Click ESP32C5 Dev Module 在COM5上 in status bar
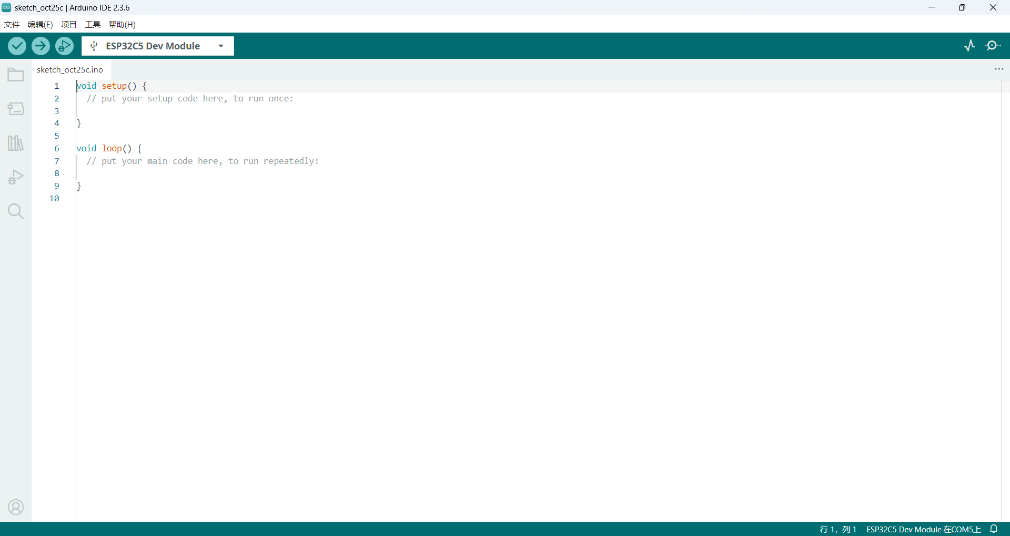The width and height of the screenshot is (1010, 536). point(923,529)
